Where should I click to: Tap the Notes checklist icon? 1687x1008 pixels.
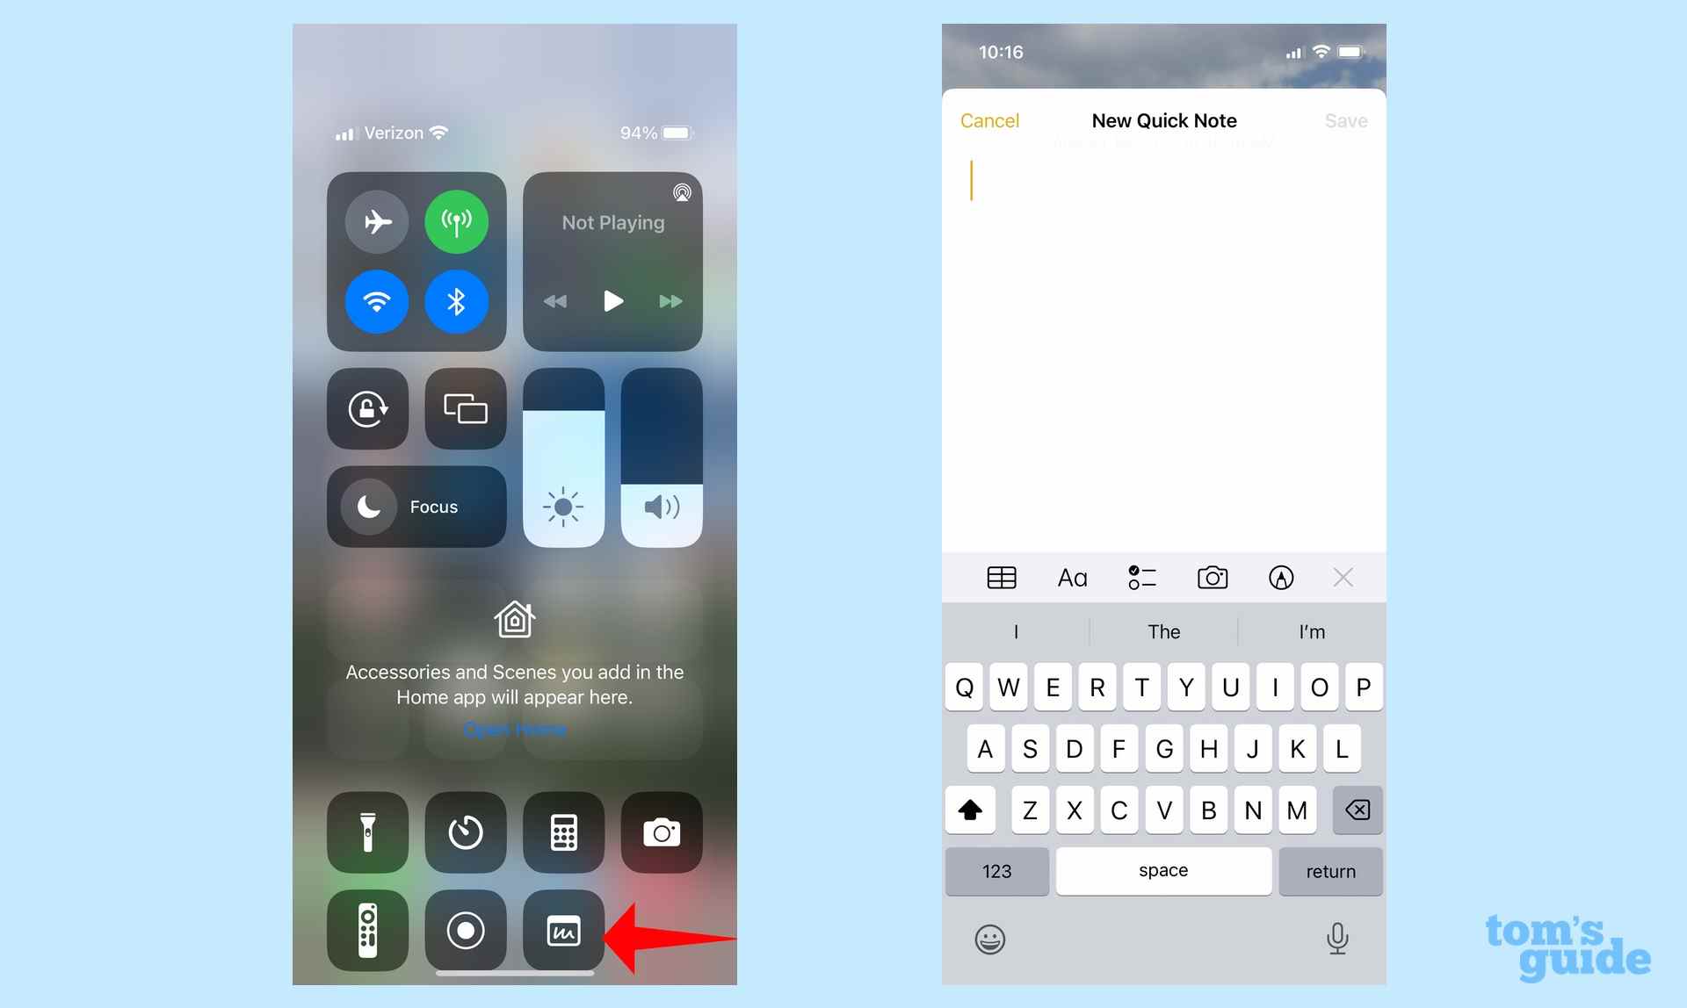click(1142, 577)
